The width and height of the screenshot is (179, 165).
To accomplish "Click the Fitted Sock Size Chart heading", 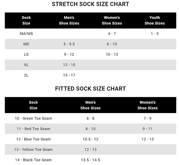I will click(91, 89).
